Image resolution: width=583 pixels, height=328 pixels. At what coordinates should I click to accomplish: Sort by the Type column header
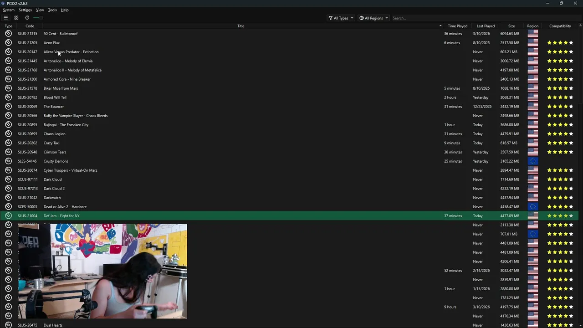pyautogui.click(x=9, y=26)
